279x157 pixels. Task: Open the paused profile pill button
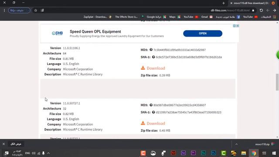click(x=19, y=10)
